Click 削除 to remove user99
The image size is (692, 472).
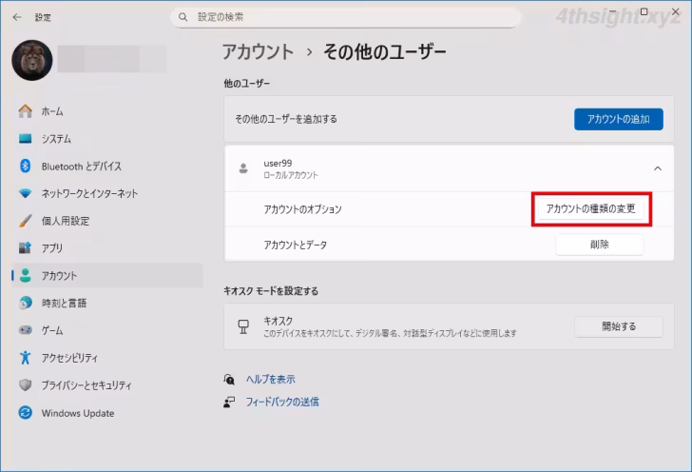[x=599, y=245]
